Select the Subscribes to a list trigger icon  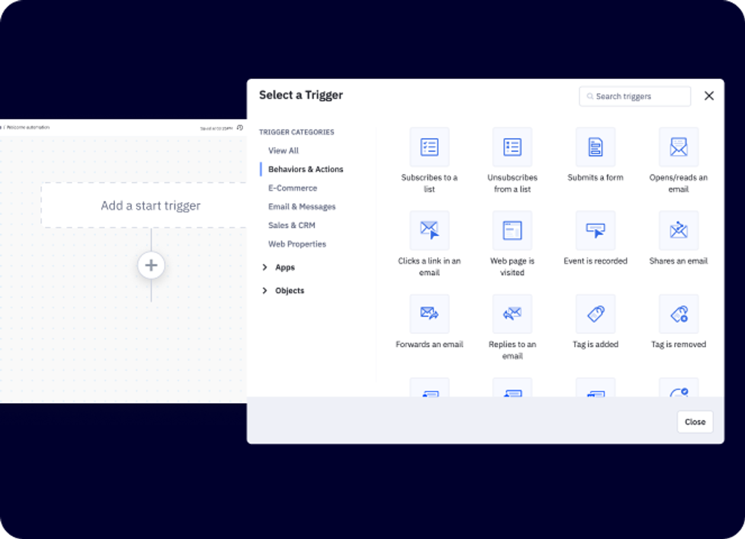[429, 147]
